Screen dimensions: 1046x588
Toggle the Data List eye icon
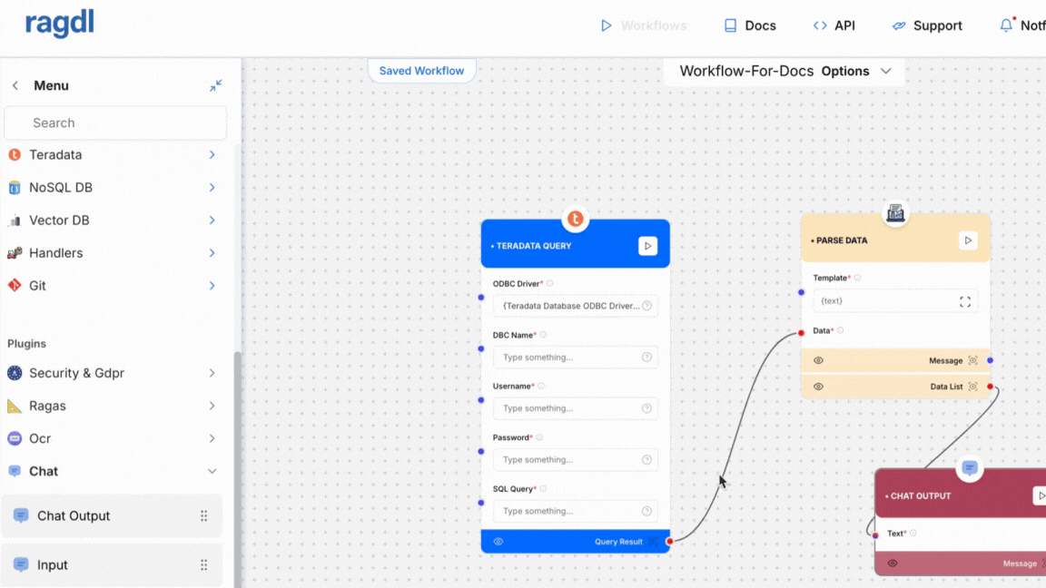coord(818,387)
